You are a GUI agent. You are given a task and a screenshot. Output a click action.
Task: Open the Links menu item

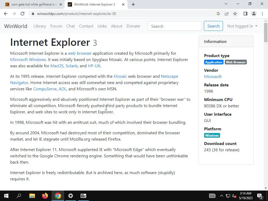coord(102,26)
